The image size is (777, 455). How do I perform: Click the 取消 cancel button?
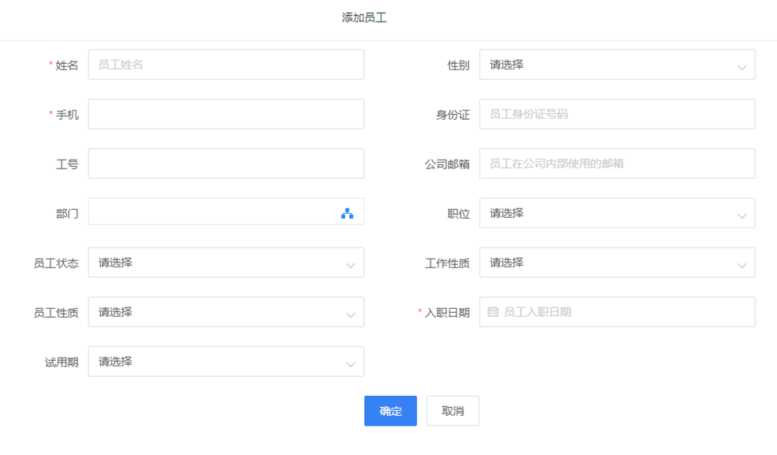click(453, 411)
